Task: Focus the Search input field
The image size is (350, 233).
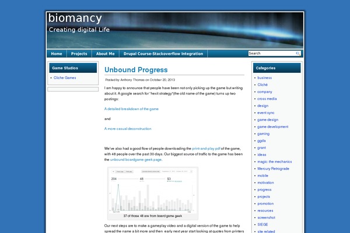Action: (x=272, y=53)
